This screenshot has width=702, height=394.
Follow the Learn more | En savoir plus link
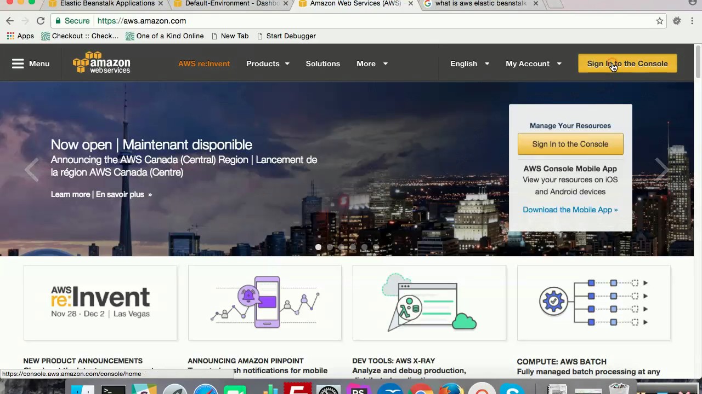coord(101,194)
